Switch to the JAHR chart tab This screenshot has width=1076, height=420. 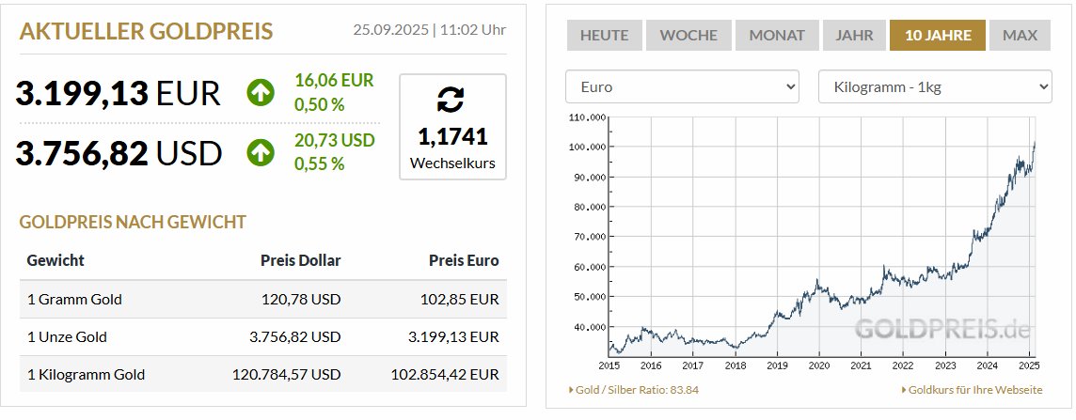point(854,36)
